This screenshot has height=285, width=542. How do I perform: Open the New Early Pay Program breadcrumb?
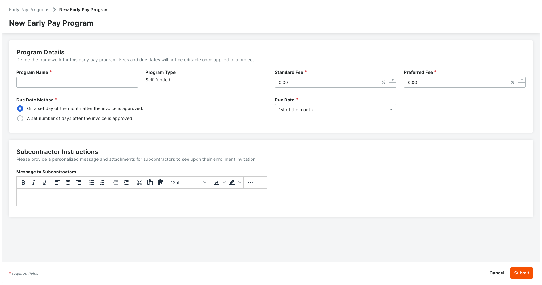(x=84, y=10)
